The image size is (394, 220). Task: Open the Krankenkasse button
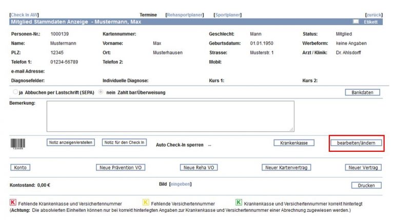(x=293, y=143)
